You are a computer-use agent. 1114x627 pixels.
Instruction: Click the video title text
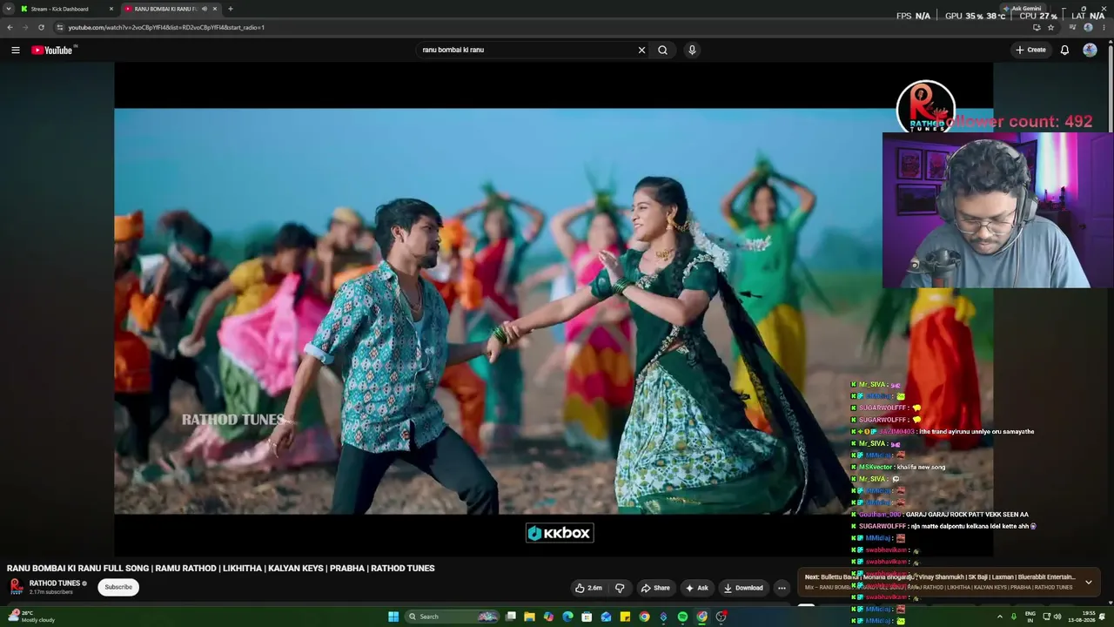point(221,568)
